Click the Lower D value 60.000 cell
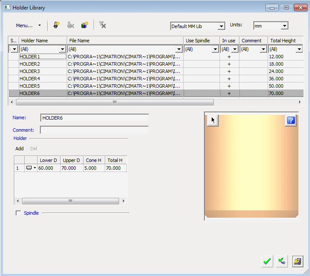The image size is (310, 276). [48, 168]
